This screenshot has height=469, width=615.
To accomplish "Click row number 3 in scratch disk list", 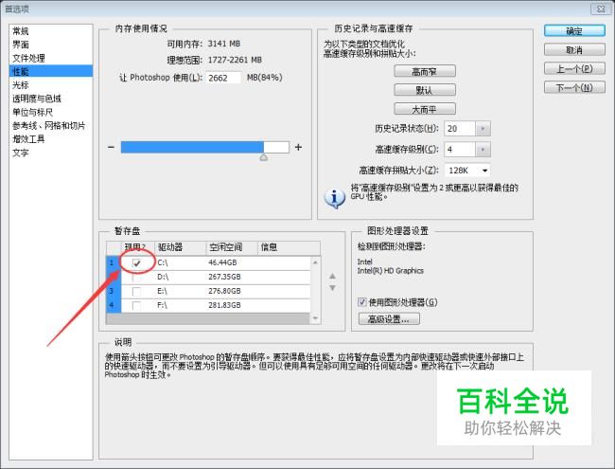I will pos(113,292).
